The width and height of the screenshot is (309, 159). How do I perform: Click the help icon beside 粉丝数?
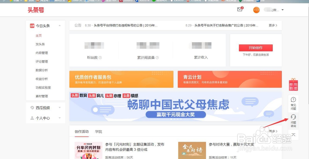tap(100, 58)
